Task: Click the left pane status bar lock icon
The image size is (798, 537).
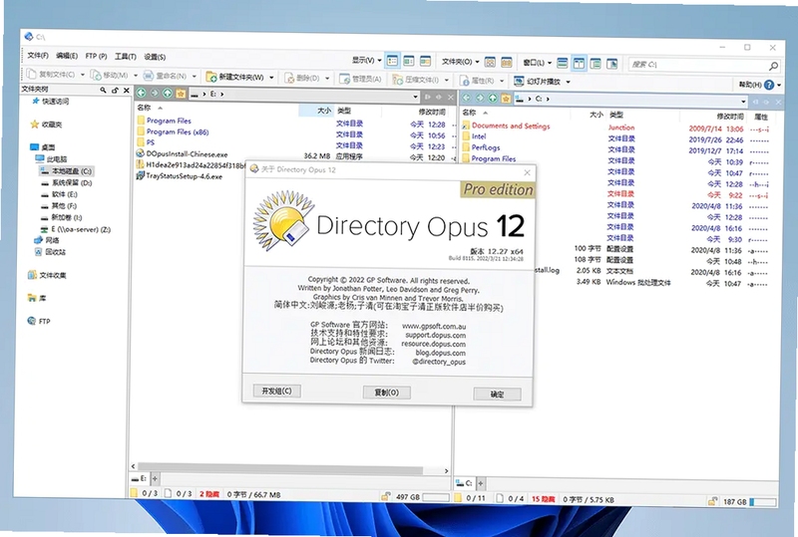Action: coord(386,496)
